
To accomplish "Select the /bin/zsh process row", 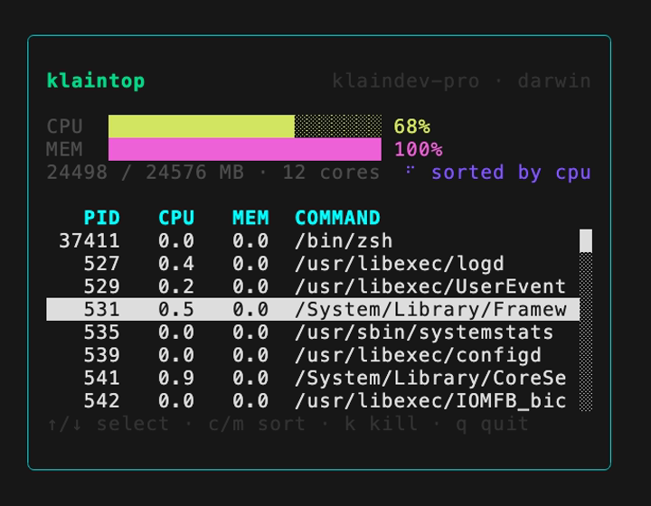I will (x=313, y=240).
